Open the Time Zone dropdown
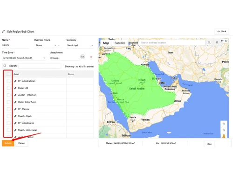Viewport: 233px width, 175px height. point(24,58)
